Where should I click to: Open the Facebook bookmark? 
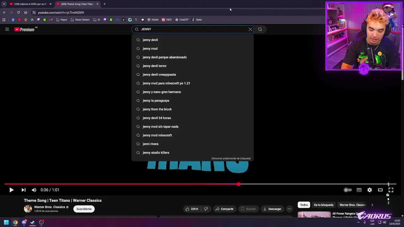tap(13, 20)
